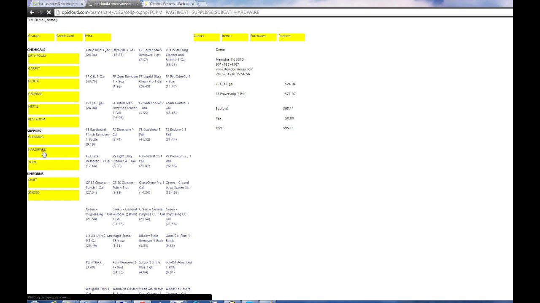Screen dimensions: 540x303
Task: Add Dryclene 1 Gal item
Action: tap(123, 52)
